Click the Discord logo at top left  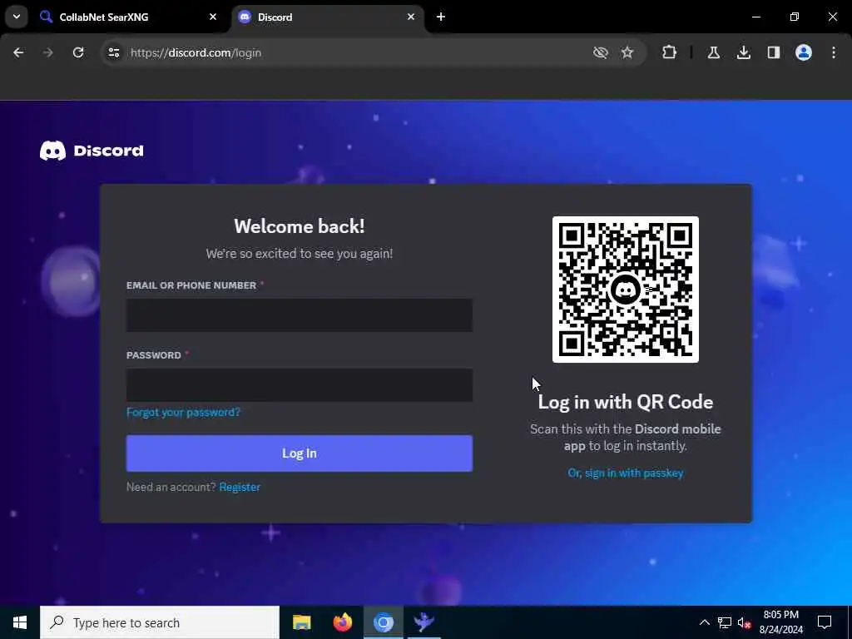(92, 151)
